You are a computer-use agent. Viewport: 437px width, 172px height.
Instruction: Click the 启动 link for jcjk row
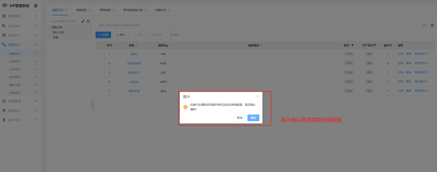coord(401,72)
